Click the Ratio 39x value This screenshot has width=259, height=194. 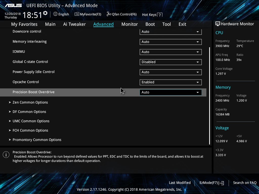point(239,60)
